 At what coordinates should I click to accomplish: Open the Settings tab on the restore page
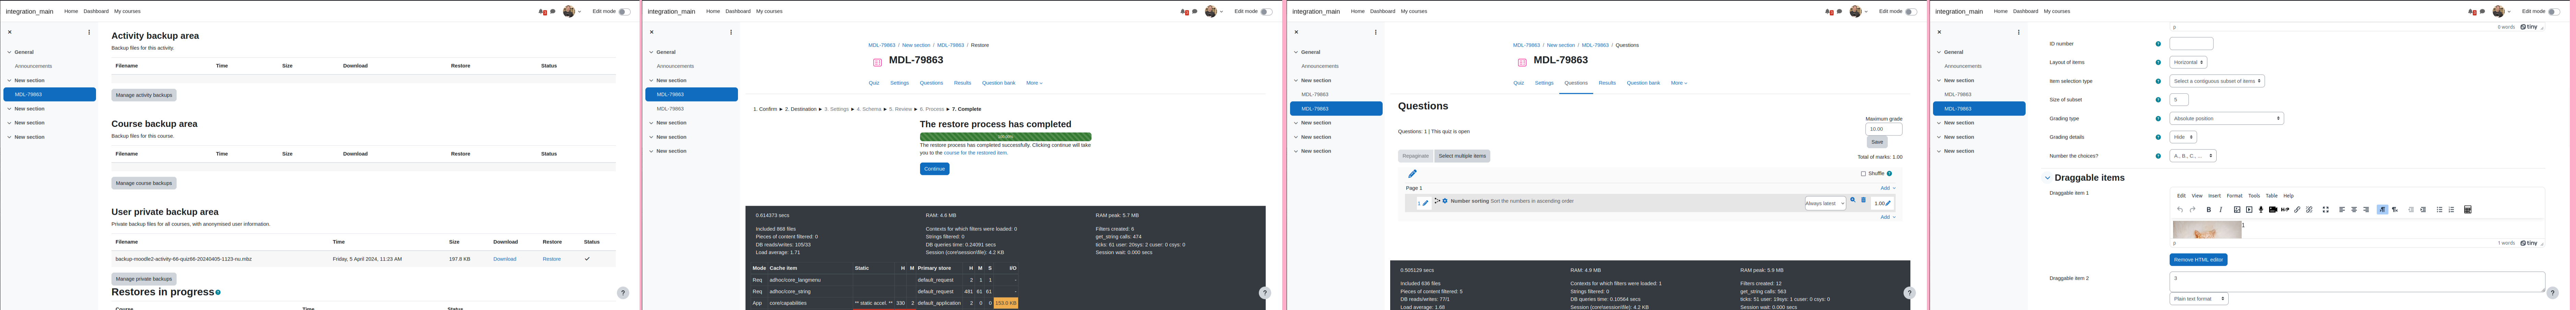coord(900,83)
